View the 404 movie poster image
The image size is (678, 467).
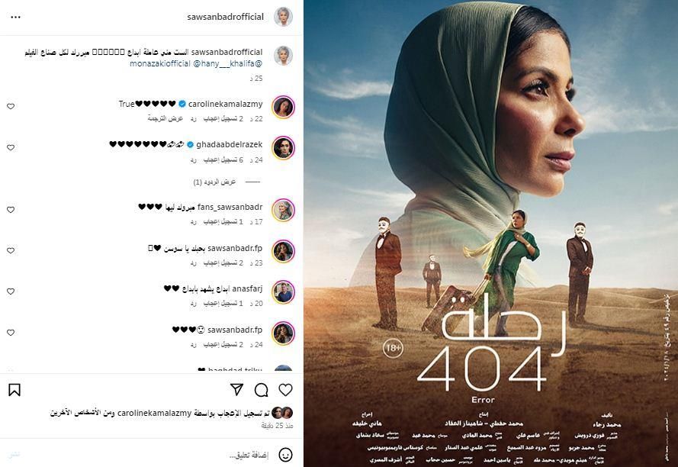(x=491, y=233)
